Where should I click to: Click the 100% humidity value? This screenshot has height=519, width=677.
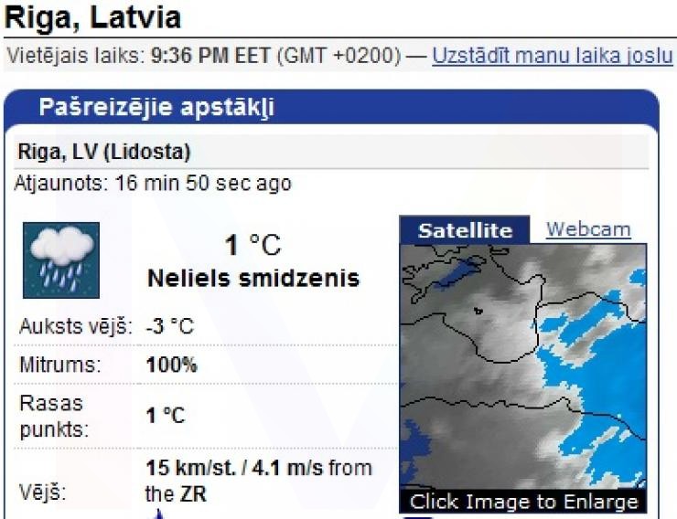[x=171, y=365]
